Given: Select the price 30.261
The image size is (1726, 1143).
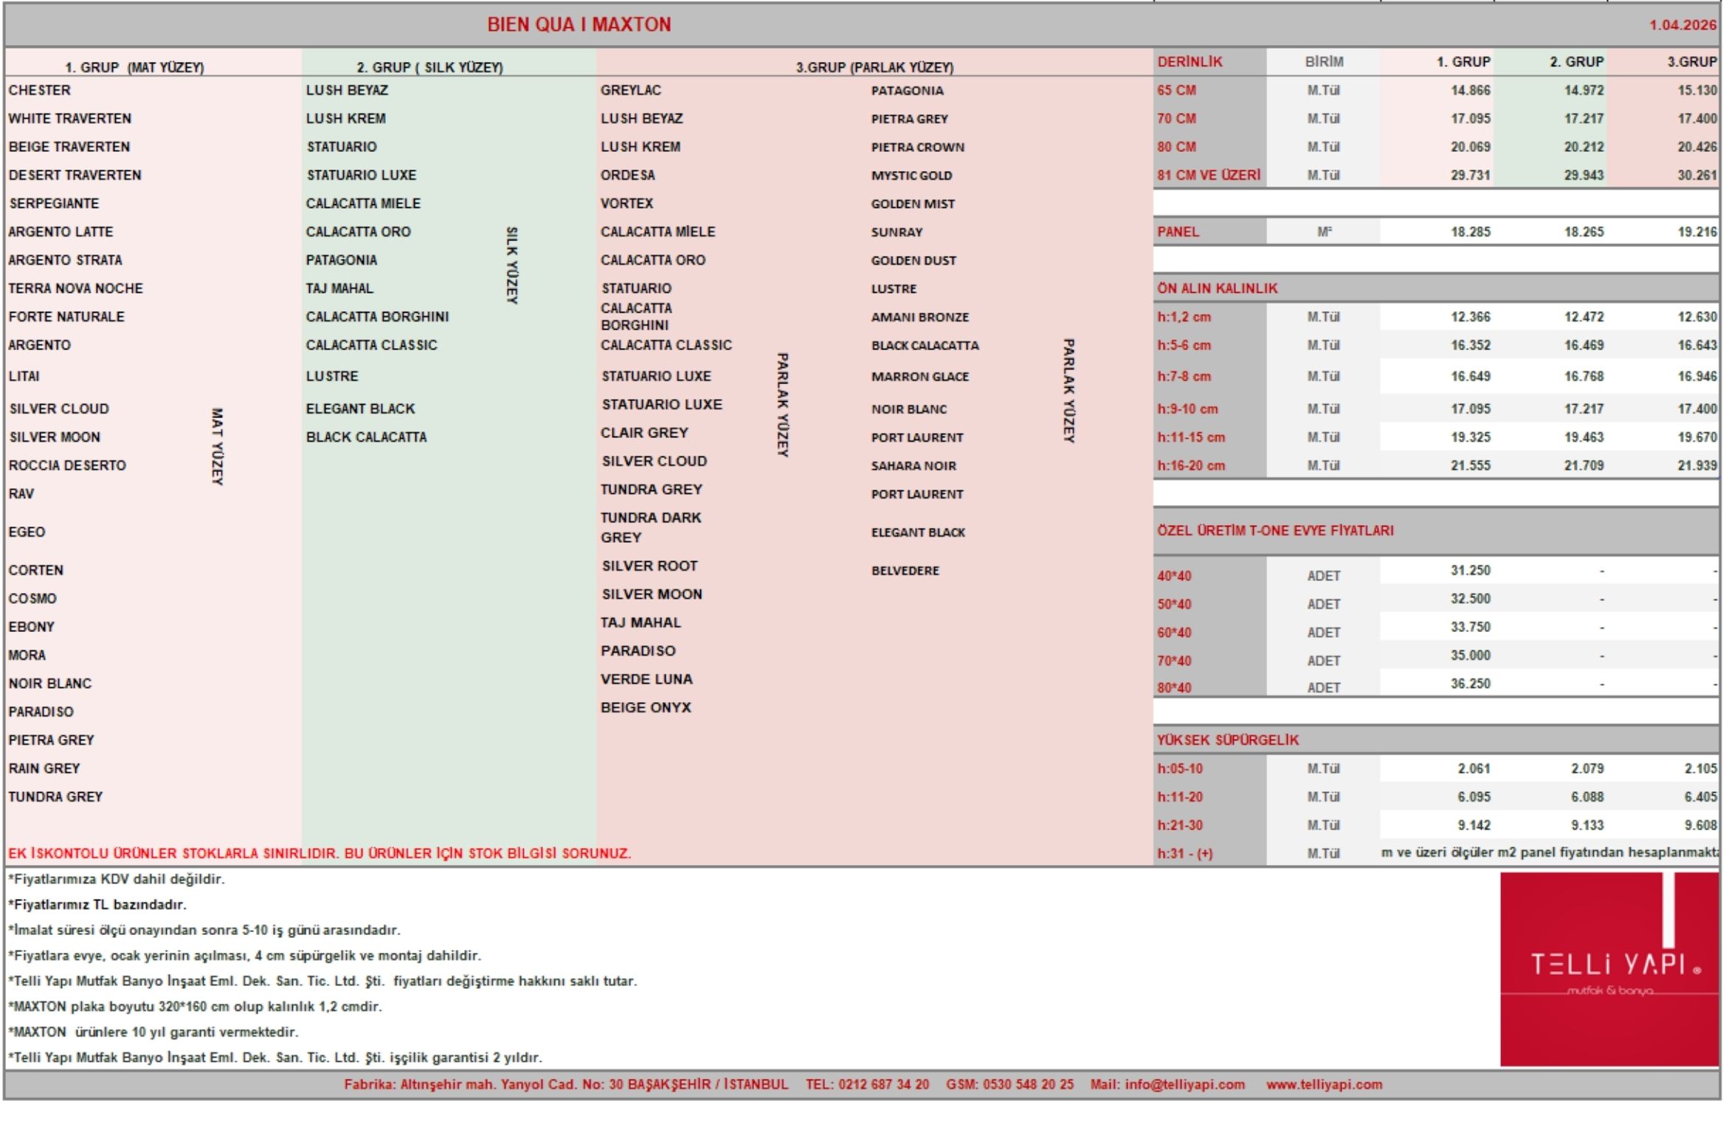Looking at the screenshot, I should click(1697, 175).
